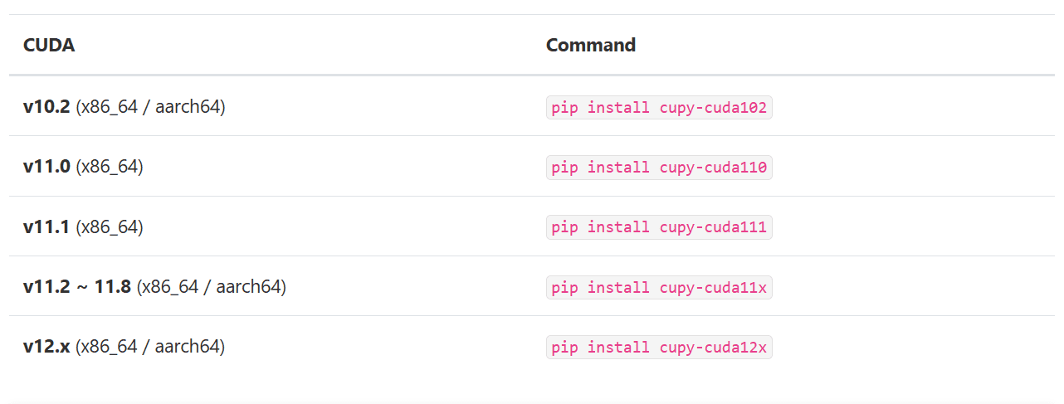Viewport: 1064px width, 404px height.
Task: Click the bold v11.2 ~ 11.8 label
Action: click(77, 287)
